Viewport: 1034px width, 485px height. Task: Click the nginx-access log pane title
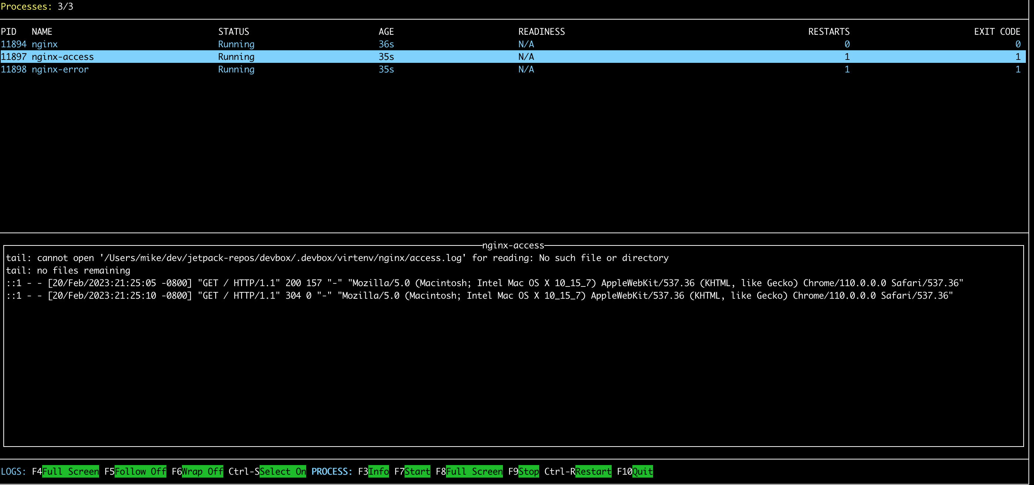click(513, 245)
